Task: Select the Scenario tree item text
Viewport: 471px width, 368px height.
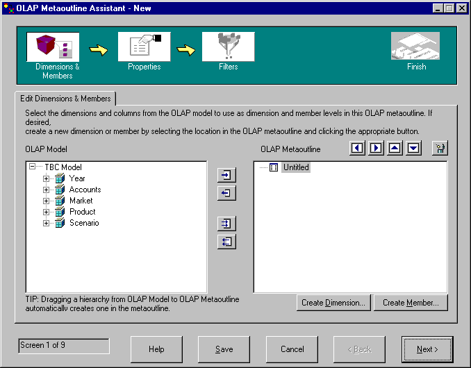Action: [84, 223]
